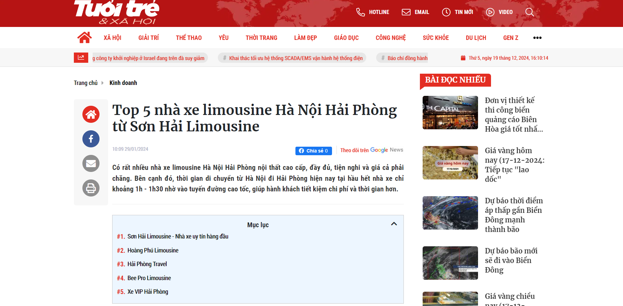Open the search magnifier icon
Screen dimensions: 623x306
[530, 12]
